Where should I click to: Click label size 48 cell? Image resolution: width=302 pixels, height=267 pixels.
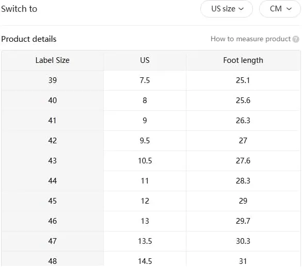point(52,259)
